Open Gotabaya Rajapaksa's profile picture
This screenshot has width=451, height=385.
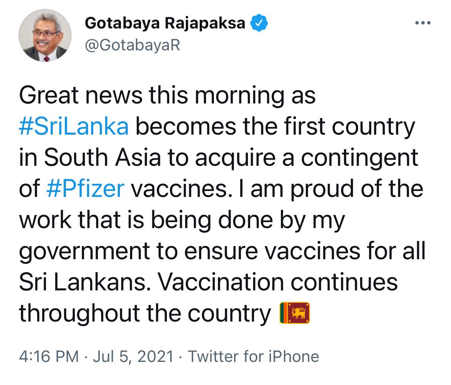click(45, 35)
